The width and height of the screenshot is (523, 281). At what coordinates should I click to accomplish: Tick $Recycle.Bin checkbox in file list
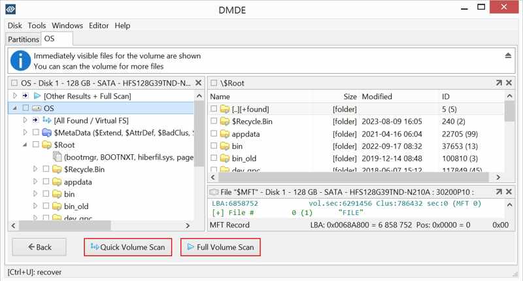coord(214,121)
